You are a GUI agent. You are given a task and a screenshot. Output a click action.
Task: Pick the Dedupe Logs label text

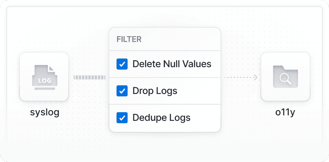[x=161, y=118]
